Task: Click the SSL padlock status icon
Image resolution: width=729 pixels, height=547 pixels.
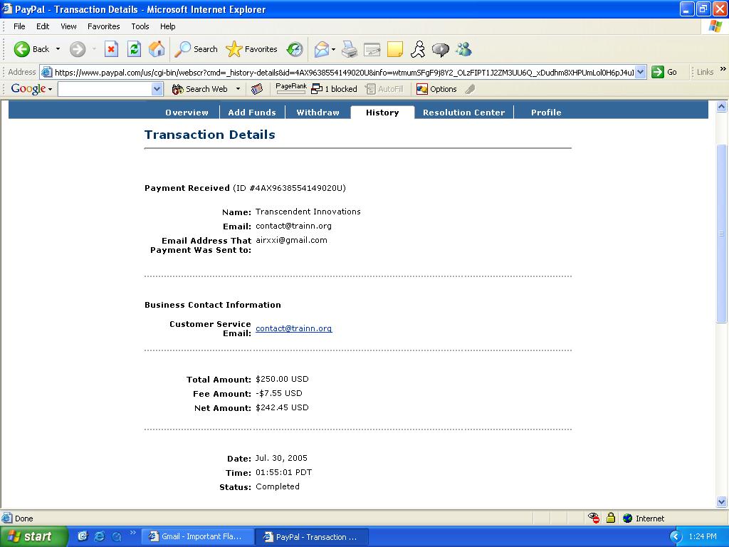Action: tap(611, 518)
